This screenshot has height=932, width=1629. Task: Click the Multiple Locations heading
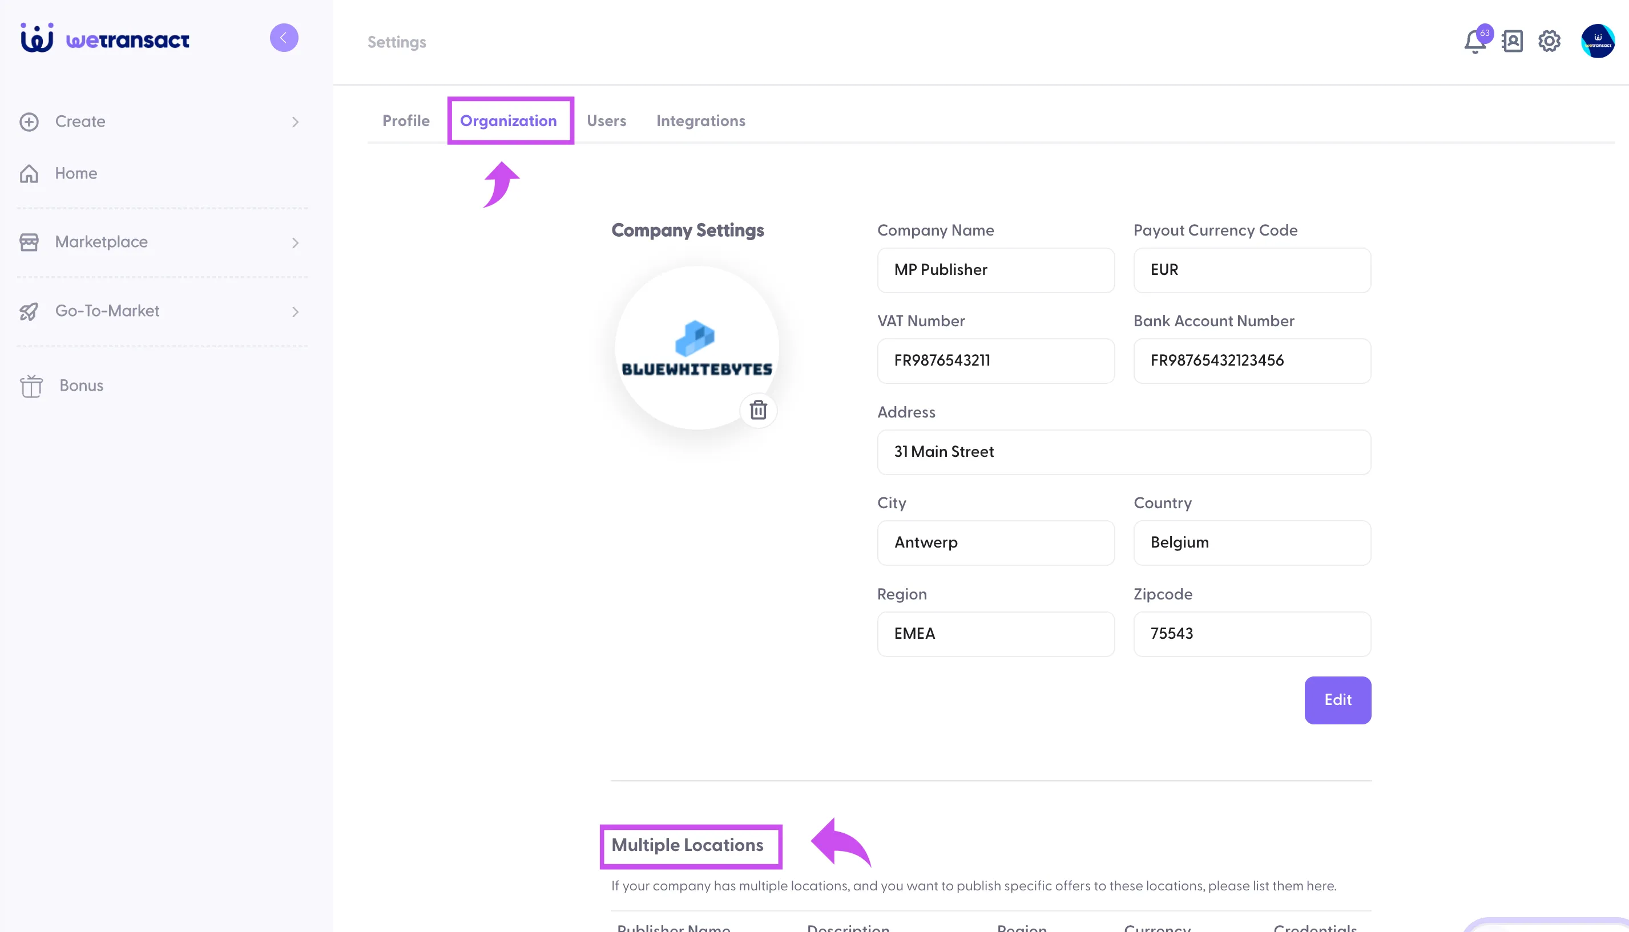point(687,845)
